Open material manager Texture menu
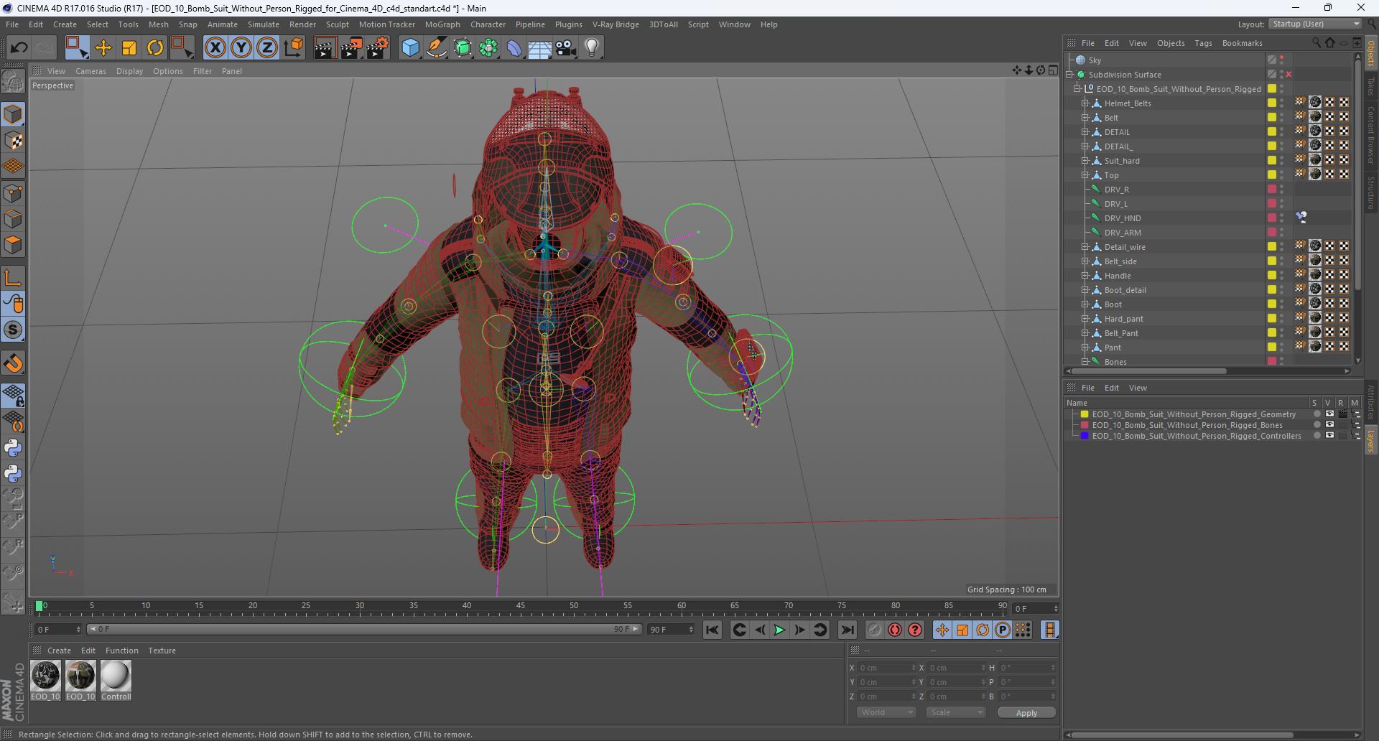 click(x=162, y=651)
